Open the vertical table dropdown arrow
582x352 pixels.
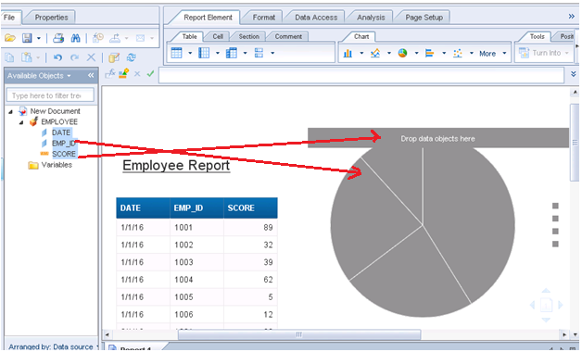190,54
